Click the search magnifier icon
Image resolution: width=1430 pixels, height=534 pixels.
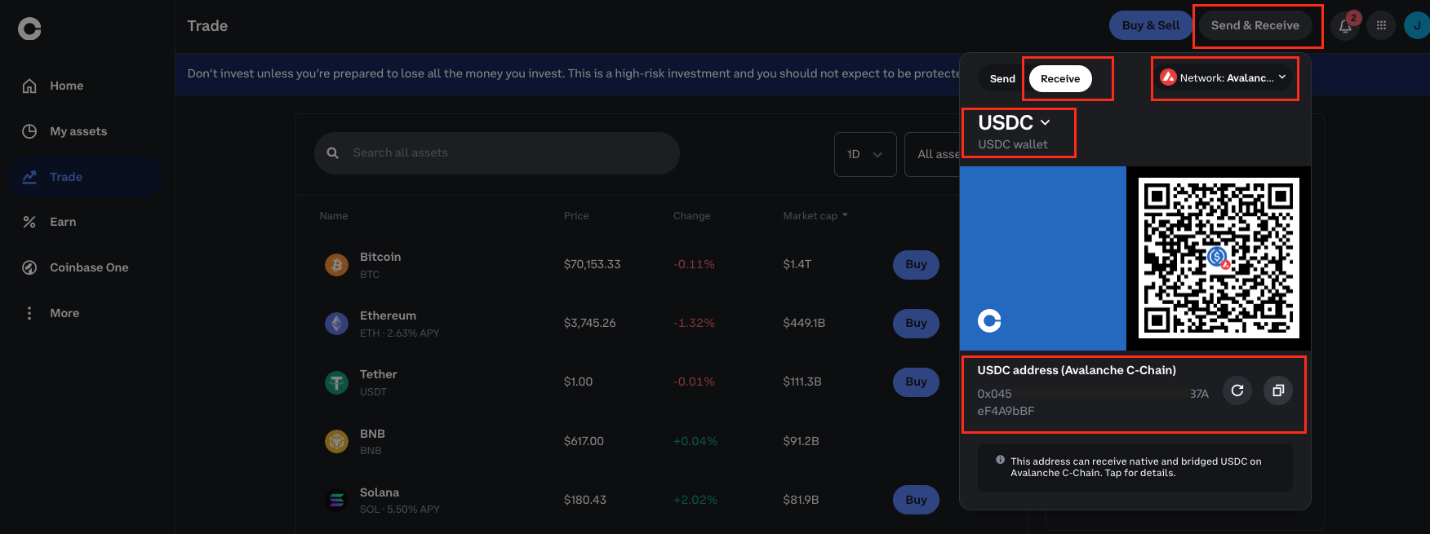tap(333, 153)
